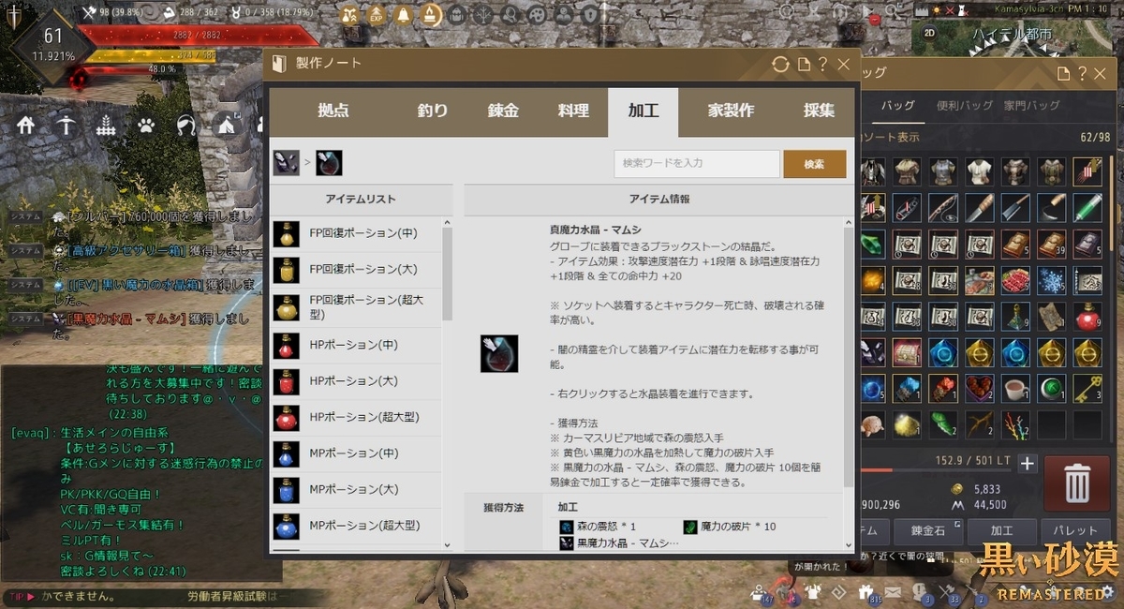Open the gift box icon with 815

tap(868, 592)
